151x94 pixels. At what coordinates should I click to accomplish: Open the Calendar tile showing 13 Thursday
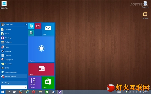(x=35, y=83)
